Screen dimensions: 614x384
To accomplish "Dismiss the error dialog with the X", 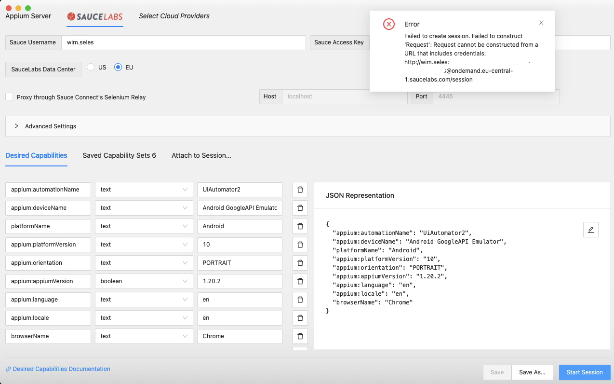I will [541, 23].
